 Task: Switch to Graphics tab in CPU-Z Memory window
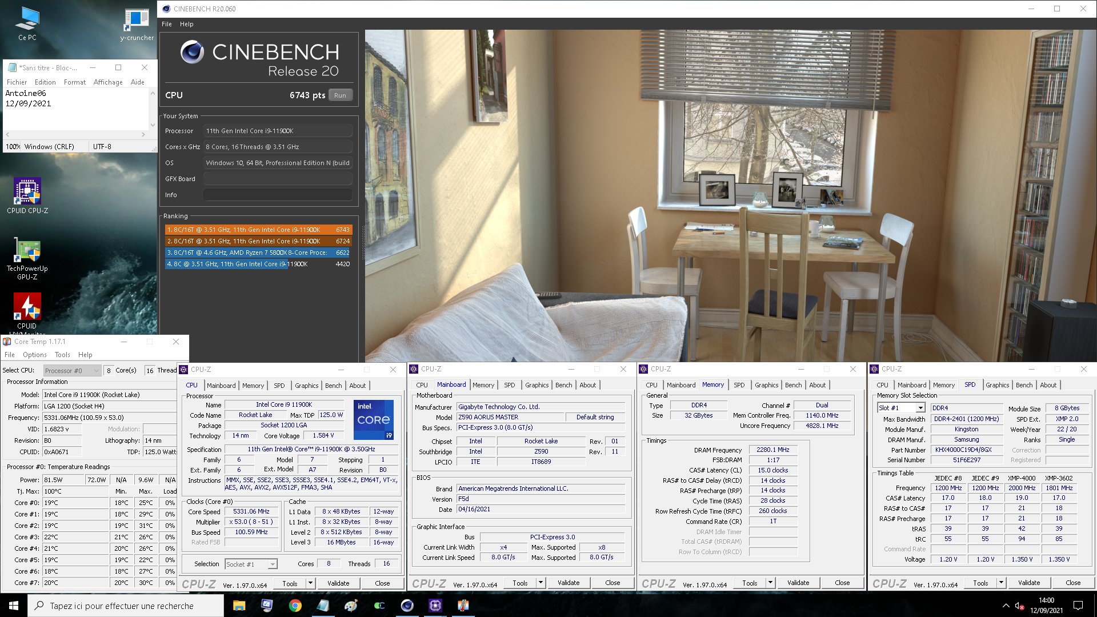[x=767, y=385]
